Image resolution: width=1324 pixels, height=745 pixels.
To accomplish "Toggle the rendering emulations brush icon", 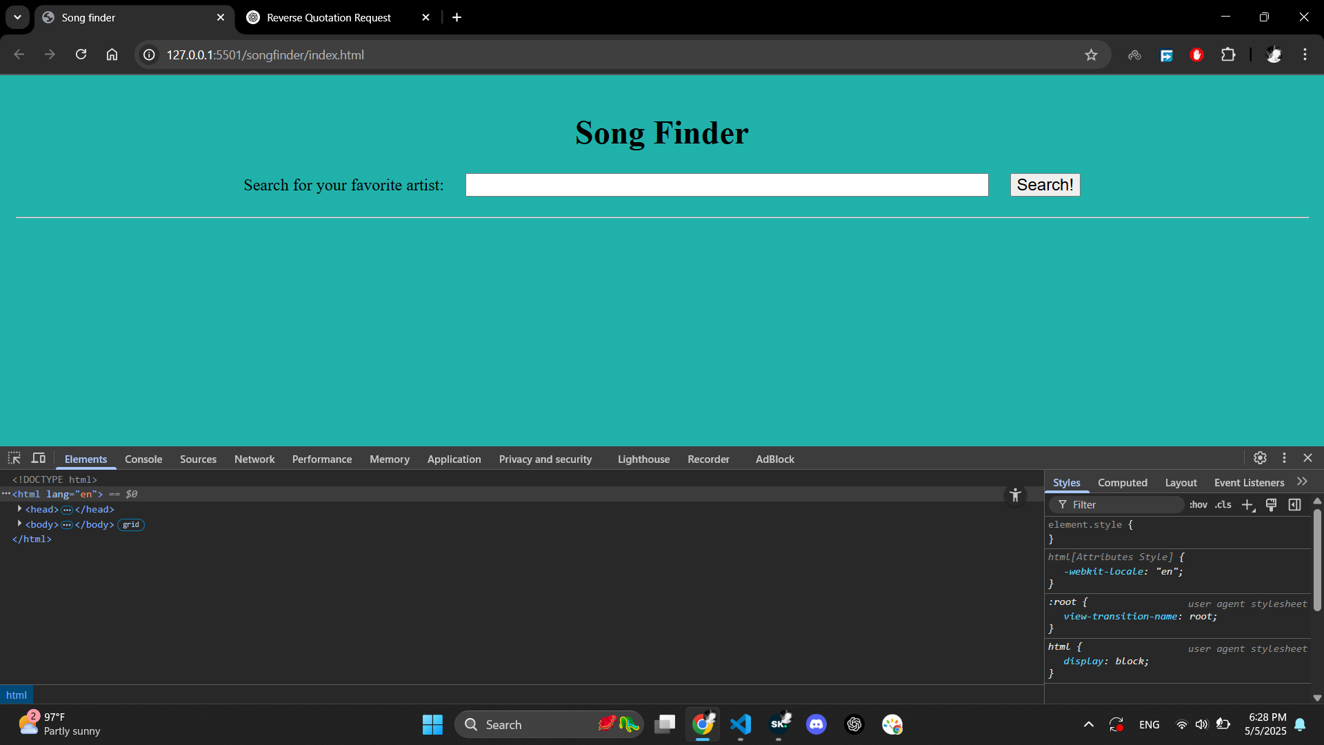I will click(x=1271, y=505).
